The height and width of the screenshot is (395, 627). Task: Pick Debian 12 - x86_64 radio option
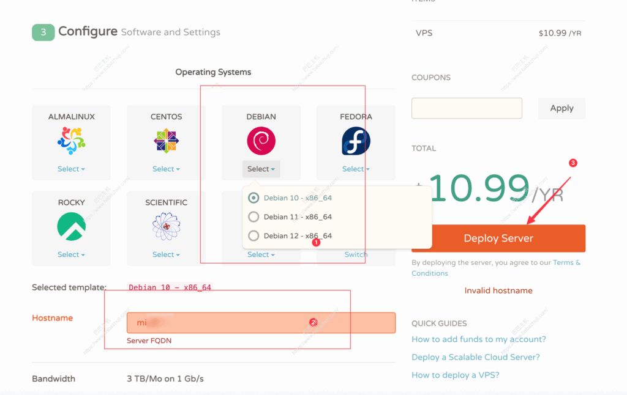(253, 236)
